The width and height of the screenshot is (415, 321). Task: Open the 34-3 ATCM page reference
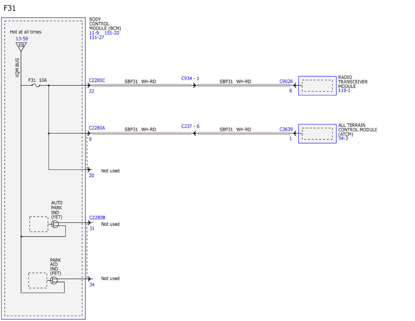343,139
